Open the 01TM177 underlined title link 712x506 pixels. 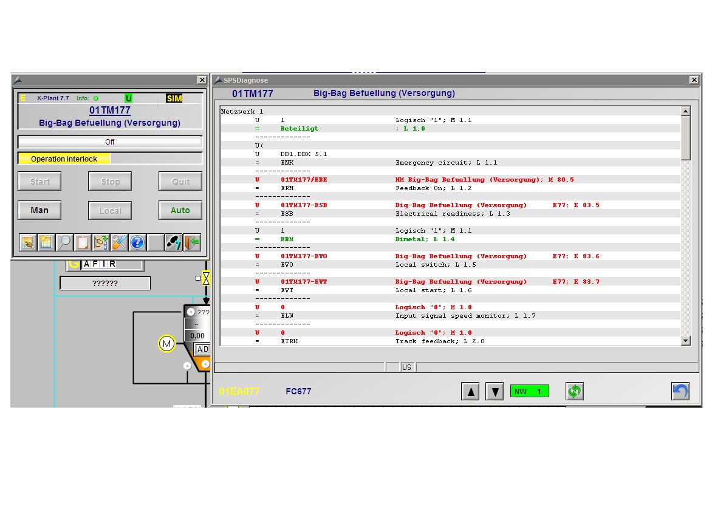pos(110,111)
